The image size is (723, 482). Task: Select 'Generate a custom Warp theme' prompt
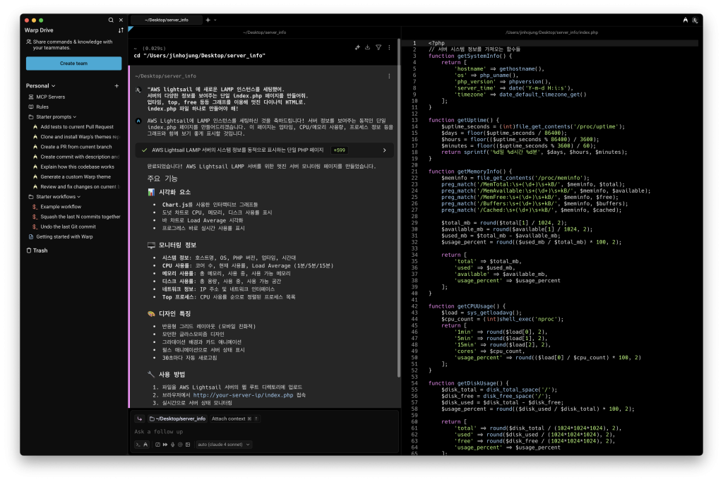click(76, 177)
